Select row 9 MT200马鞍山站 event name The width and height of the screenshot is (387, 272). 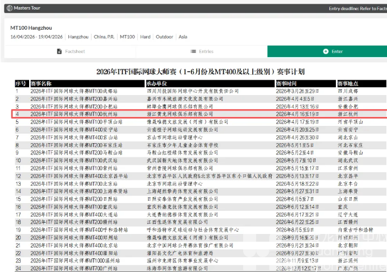click(x=77, y=153)
